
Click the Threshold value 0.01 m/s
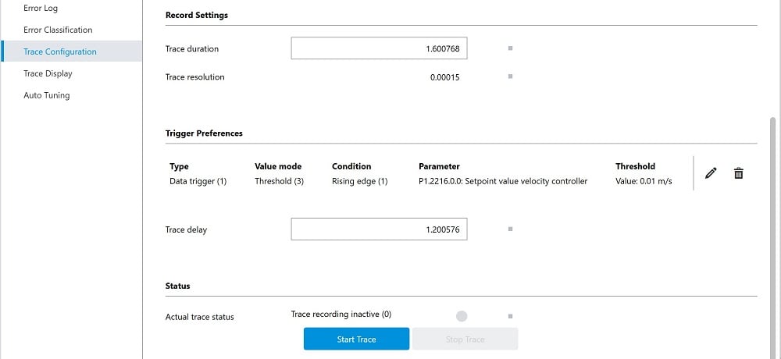tap(644, 181)
